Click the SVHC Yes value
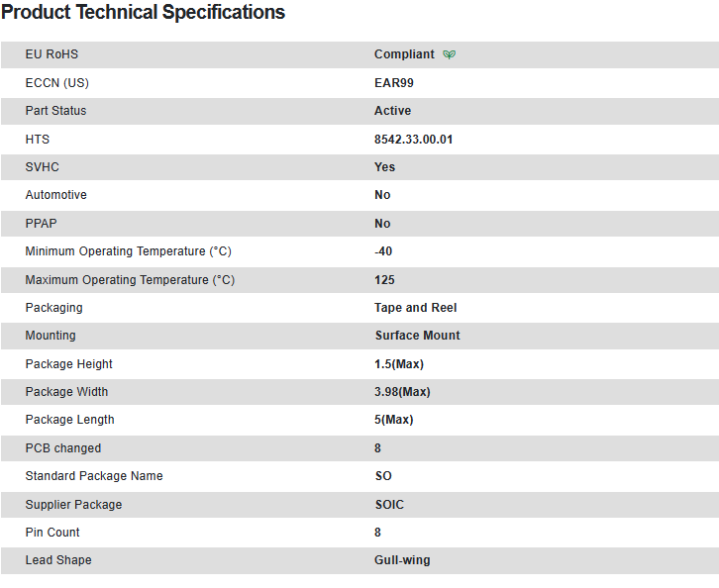The height and width of the screenshot is (588, 719). click(x=384, y=167)
